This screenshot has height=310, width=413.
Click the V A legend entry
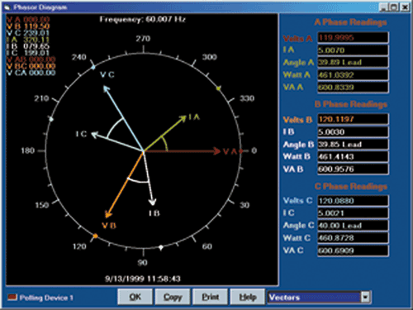point(28,20)
